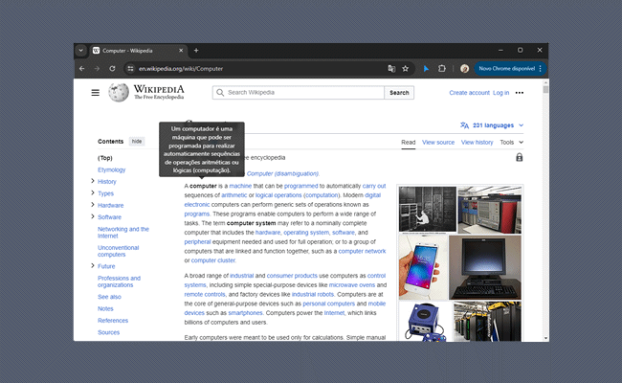Jump to (Top) in contents
Screen dimensions: 622x383
tap(105, 158)
